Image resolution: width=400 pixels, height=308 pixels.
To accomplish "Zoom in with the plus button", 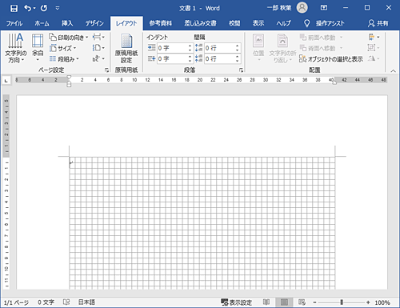I will click(x=368, y=302).
